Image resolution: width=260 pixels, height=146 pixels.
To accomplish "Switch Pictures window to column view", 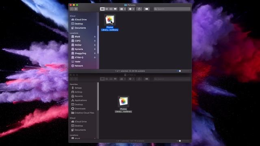I will point(111,9).
